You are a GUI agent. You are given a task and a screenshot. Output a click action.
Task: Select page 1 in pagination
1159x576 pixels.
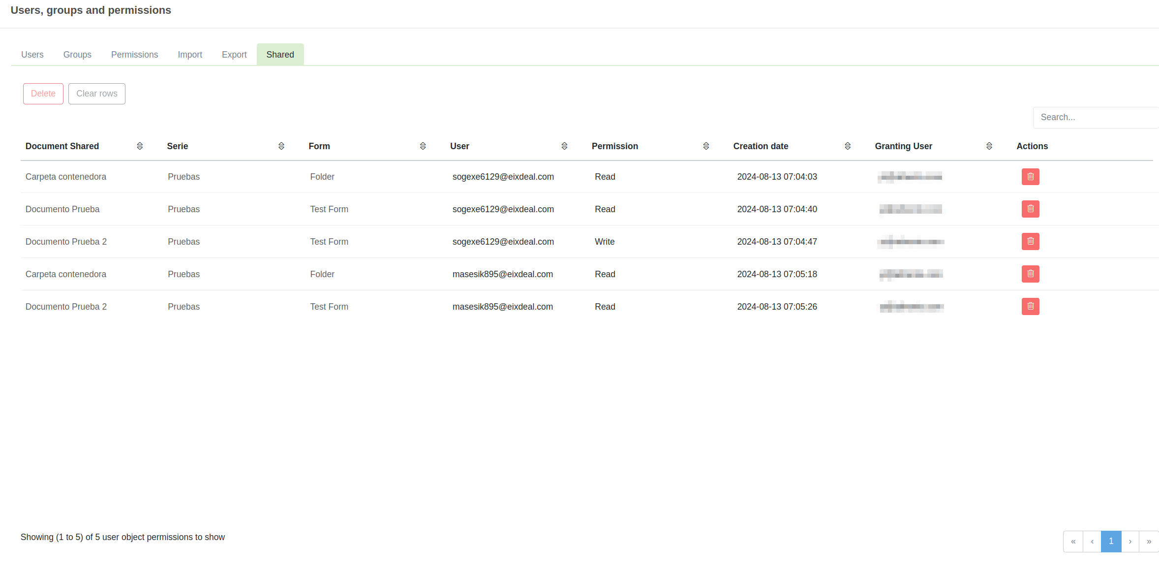tap(1111, 542)
